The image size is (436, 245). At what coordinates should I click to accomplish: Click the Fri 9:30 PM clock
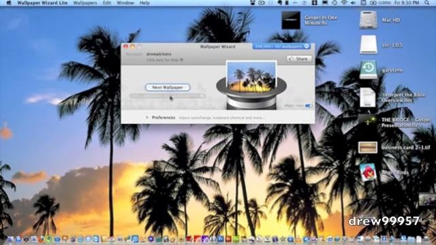(x=407, y=3)
